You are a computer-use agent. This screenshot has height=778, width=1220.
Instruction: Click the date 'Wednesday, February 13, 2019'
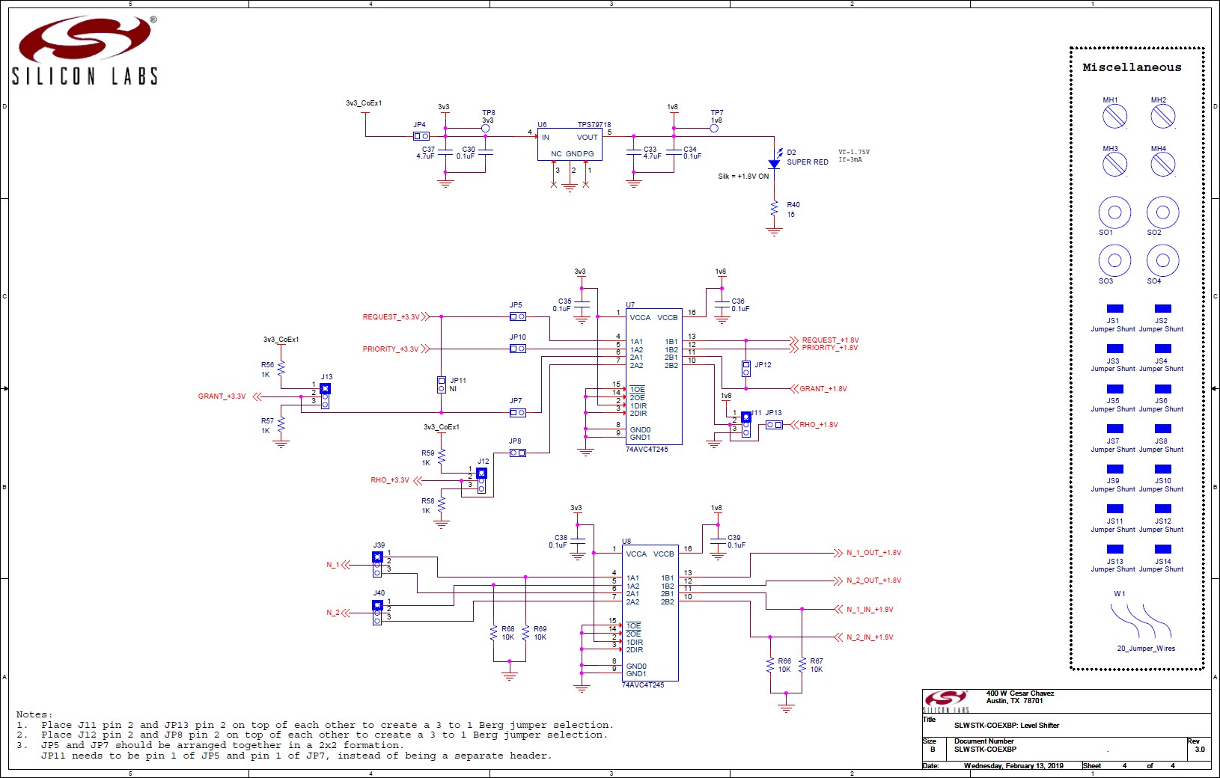coord(1013,766)
